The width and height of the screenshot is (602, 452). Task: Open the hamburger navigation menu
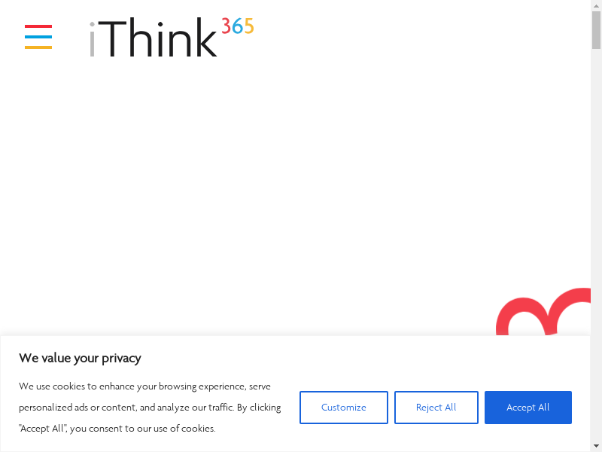pos(38,37)
